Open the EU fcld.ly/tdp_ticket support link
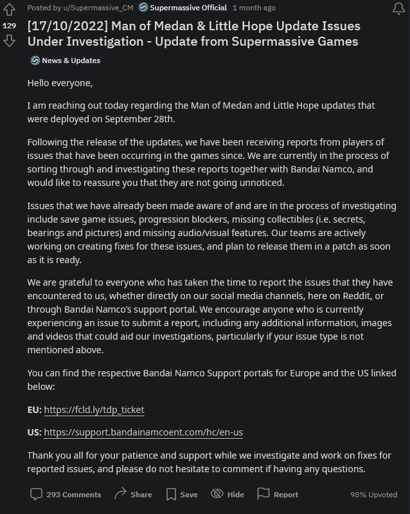The height and width of the screenshot is (514, 410). (94, 410)
